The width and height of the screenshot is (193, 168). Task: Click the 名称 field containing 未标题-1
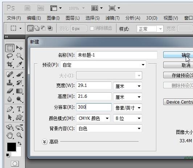(x=116, y=55)
